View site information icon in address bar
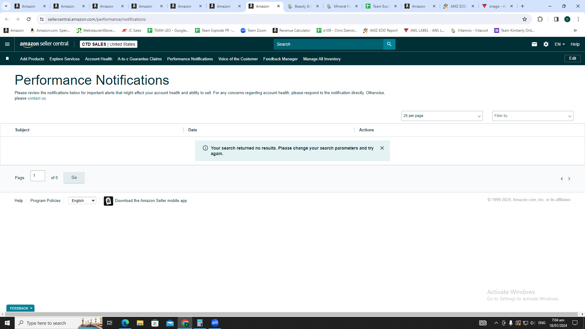The width and height of the screenshot is (585, 329). 42,19
